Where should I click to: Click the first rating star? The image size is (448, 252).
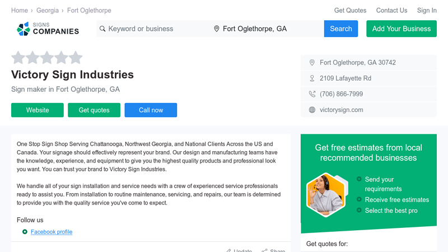pos(18,58)
